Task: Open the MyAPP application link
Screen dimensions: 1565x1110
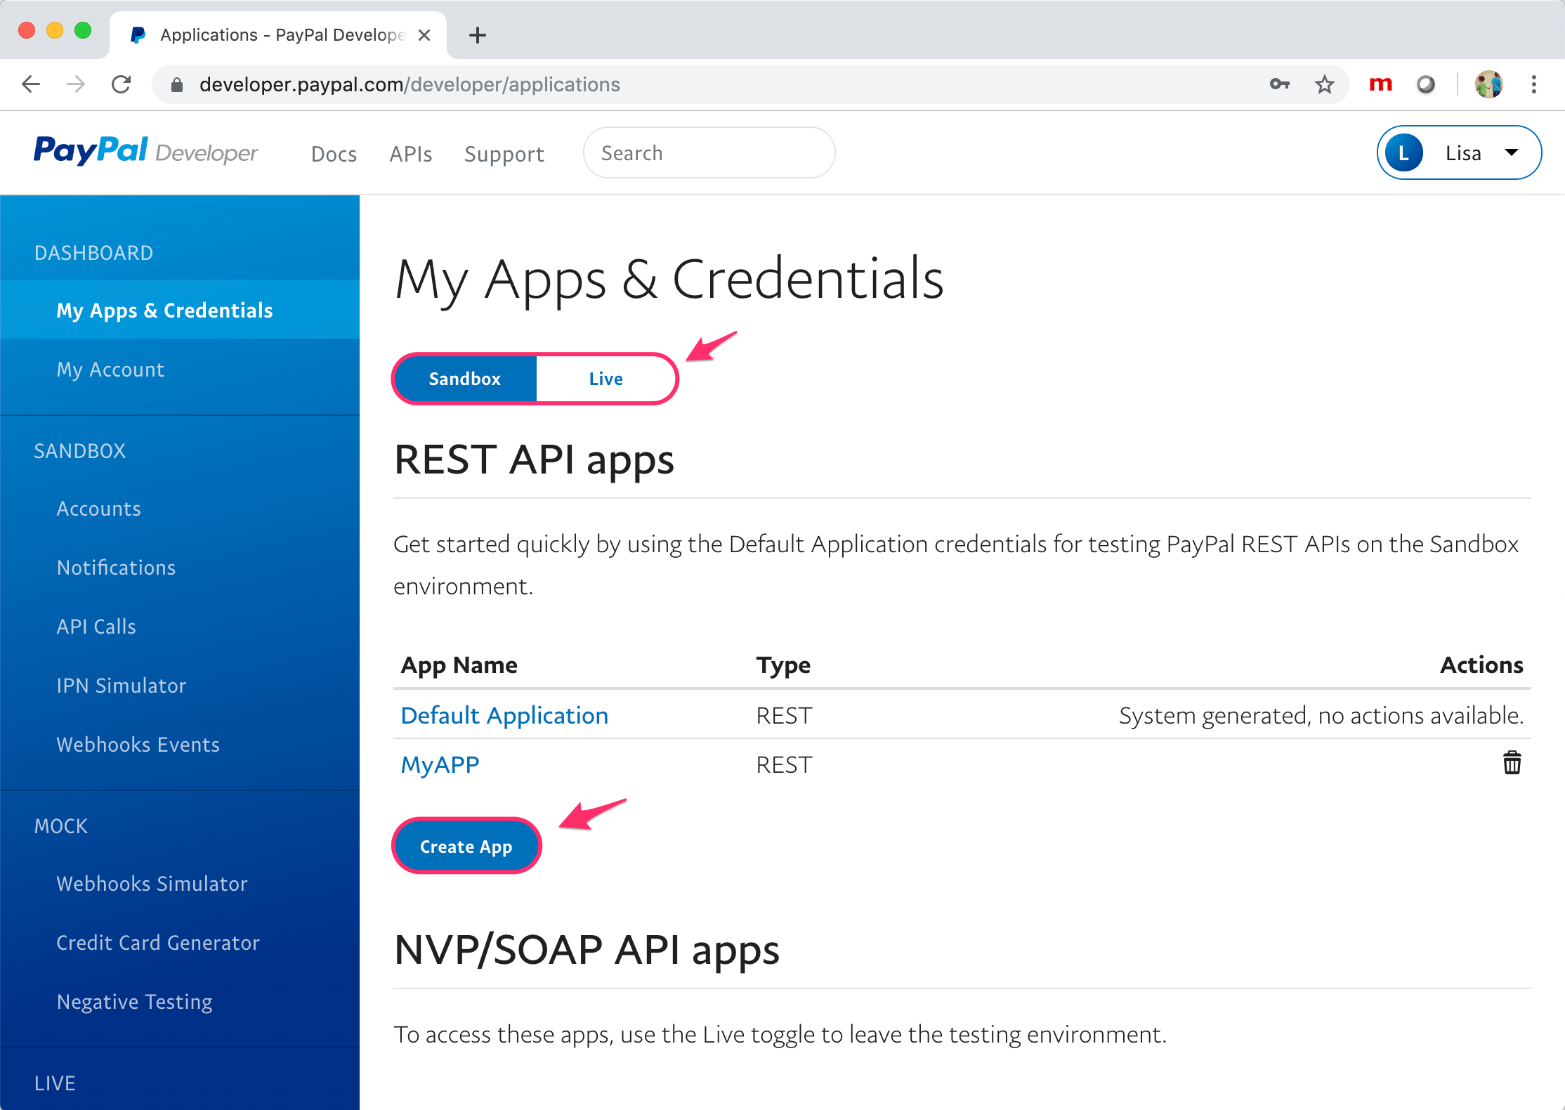Action: [x=440, y=764]
